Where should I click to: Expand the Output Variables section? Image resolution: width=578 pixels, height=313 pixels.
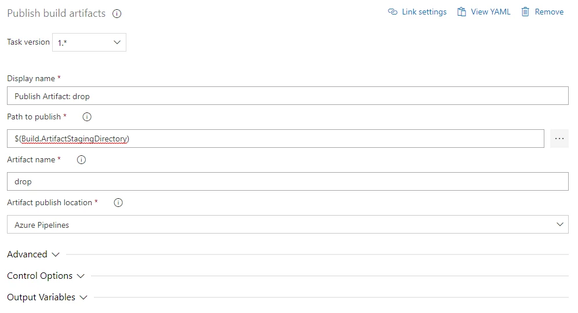(x=47, y=297)
